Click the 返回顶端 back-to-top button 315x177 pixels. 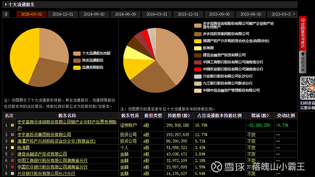[303, 62]
